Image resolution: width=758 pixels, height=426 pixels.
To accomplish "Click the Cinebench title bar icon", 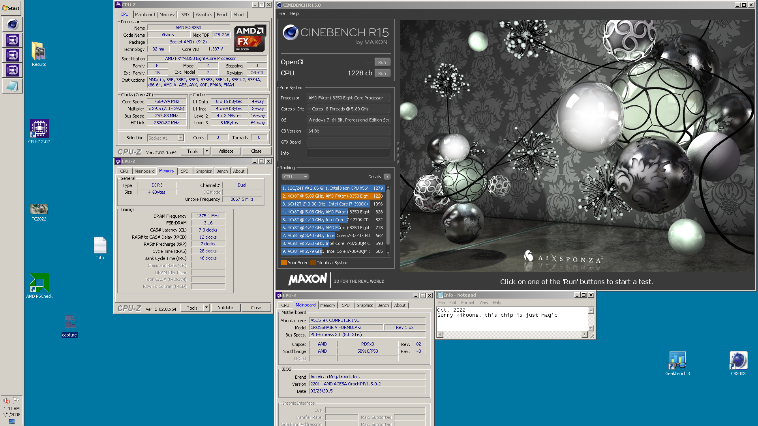I will (x=280, y=5).
